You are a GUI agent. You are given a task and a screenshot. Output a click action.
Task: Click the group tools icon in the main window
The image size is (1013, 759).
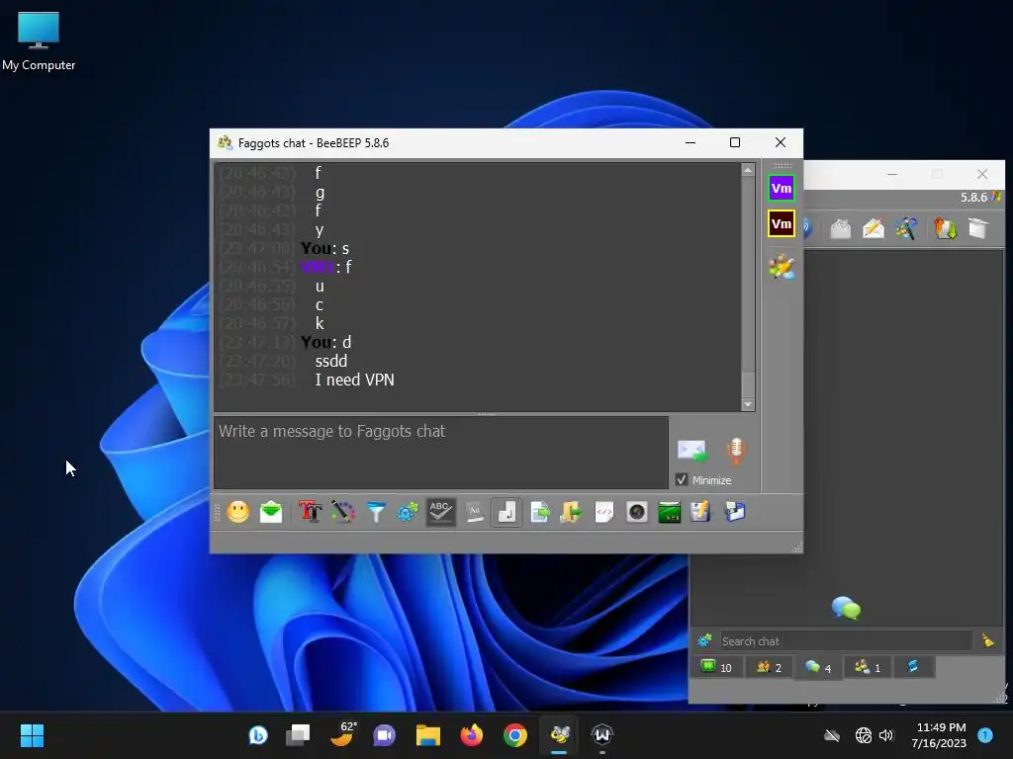(x=906, y=228)
